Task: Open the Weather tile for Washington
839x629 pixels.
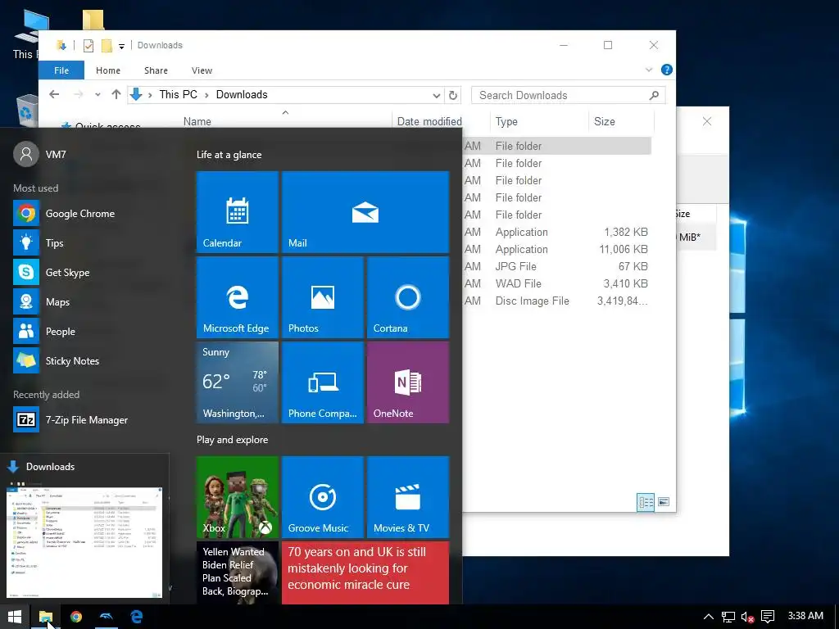Action: [237, 382]
